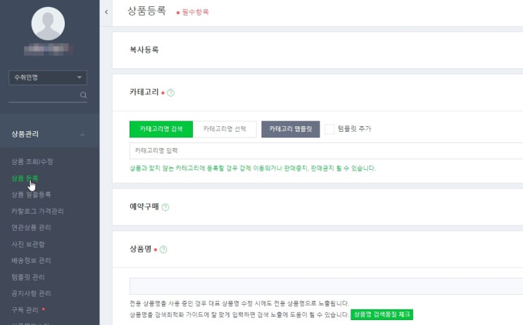Collapse the sidebar with the arrow icon
The height and width of the screenshot is (325, 523).
[106, 12]
